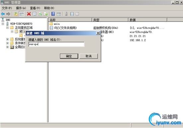Click 确定 to create DNS domain
This screenshot has width=183, height=128.
pos(69,56)
